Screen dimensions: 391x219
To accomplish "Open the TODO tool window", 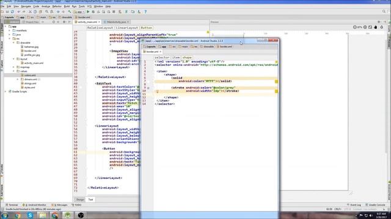I will pyautogui.click(x=76, y=205).
